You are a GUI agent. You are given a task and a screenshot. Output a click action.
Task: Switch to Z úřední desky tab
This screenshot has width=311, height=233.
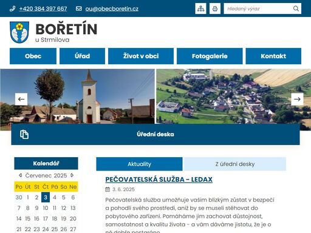tap(235, 164)
